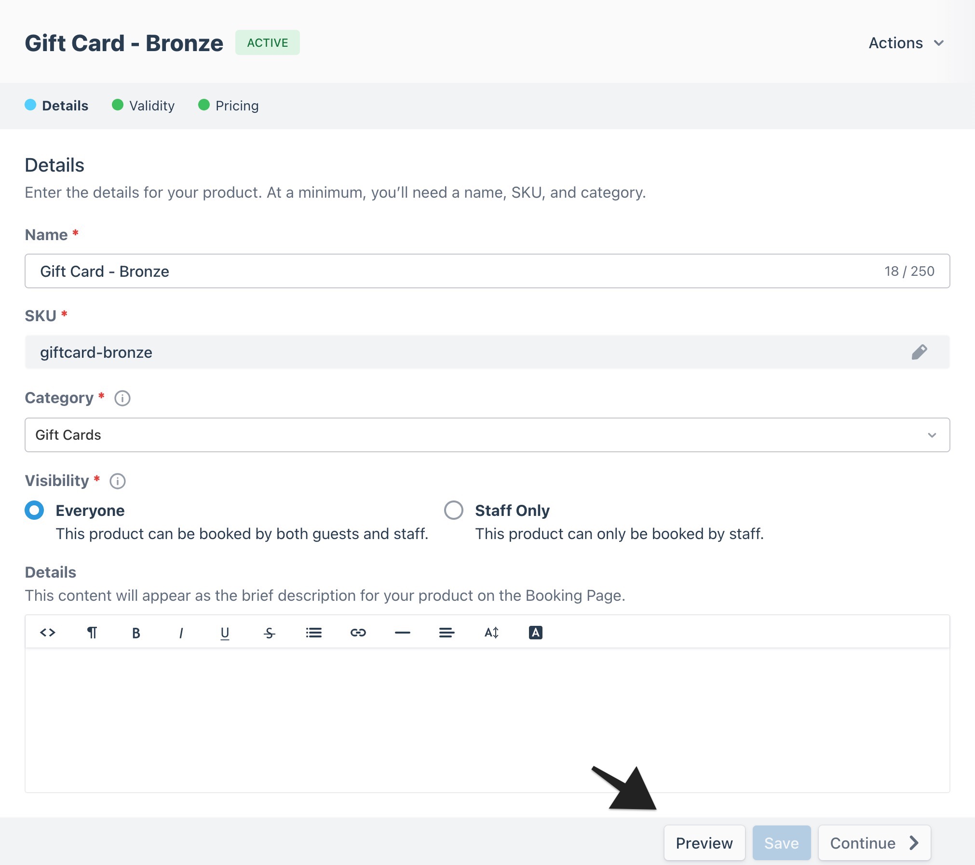Click the Continue button
Image resolution: width=975 pixels, height=865 pixels.
coord(874,843)
